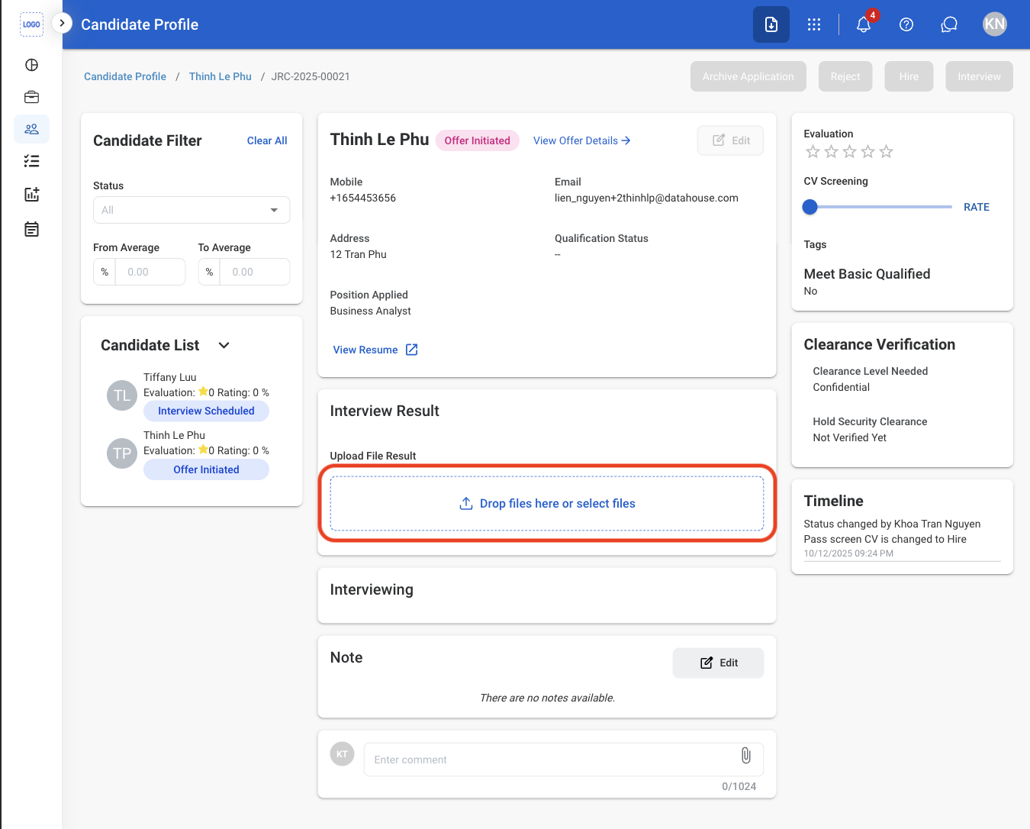Open the Thinh Le Phu breadcrumb link
Viewport: 1030px width, 829px height.
(x=220, y=76)
